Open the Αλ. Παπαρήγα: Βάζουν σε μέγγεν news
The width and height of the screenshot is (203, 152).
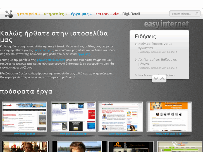click(157, 62)
